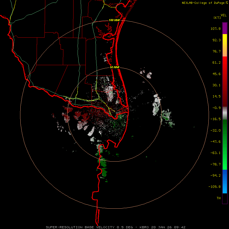Click the -78.7 legend value

(216, 164)
